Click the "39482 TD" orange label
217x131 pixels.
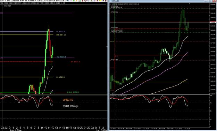point(68,100)
